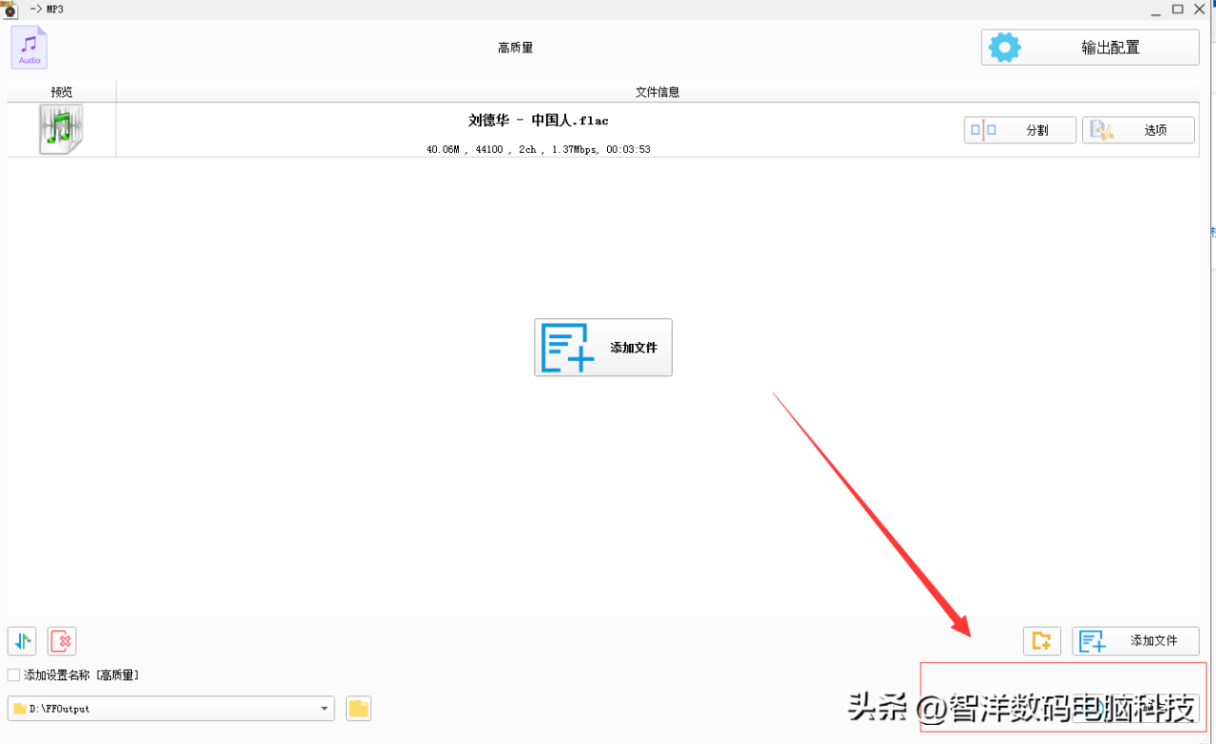Click the 添加文件 button at bottom right

[x=1135, y=640]
